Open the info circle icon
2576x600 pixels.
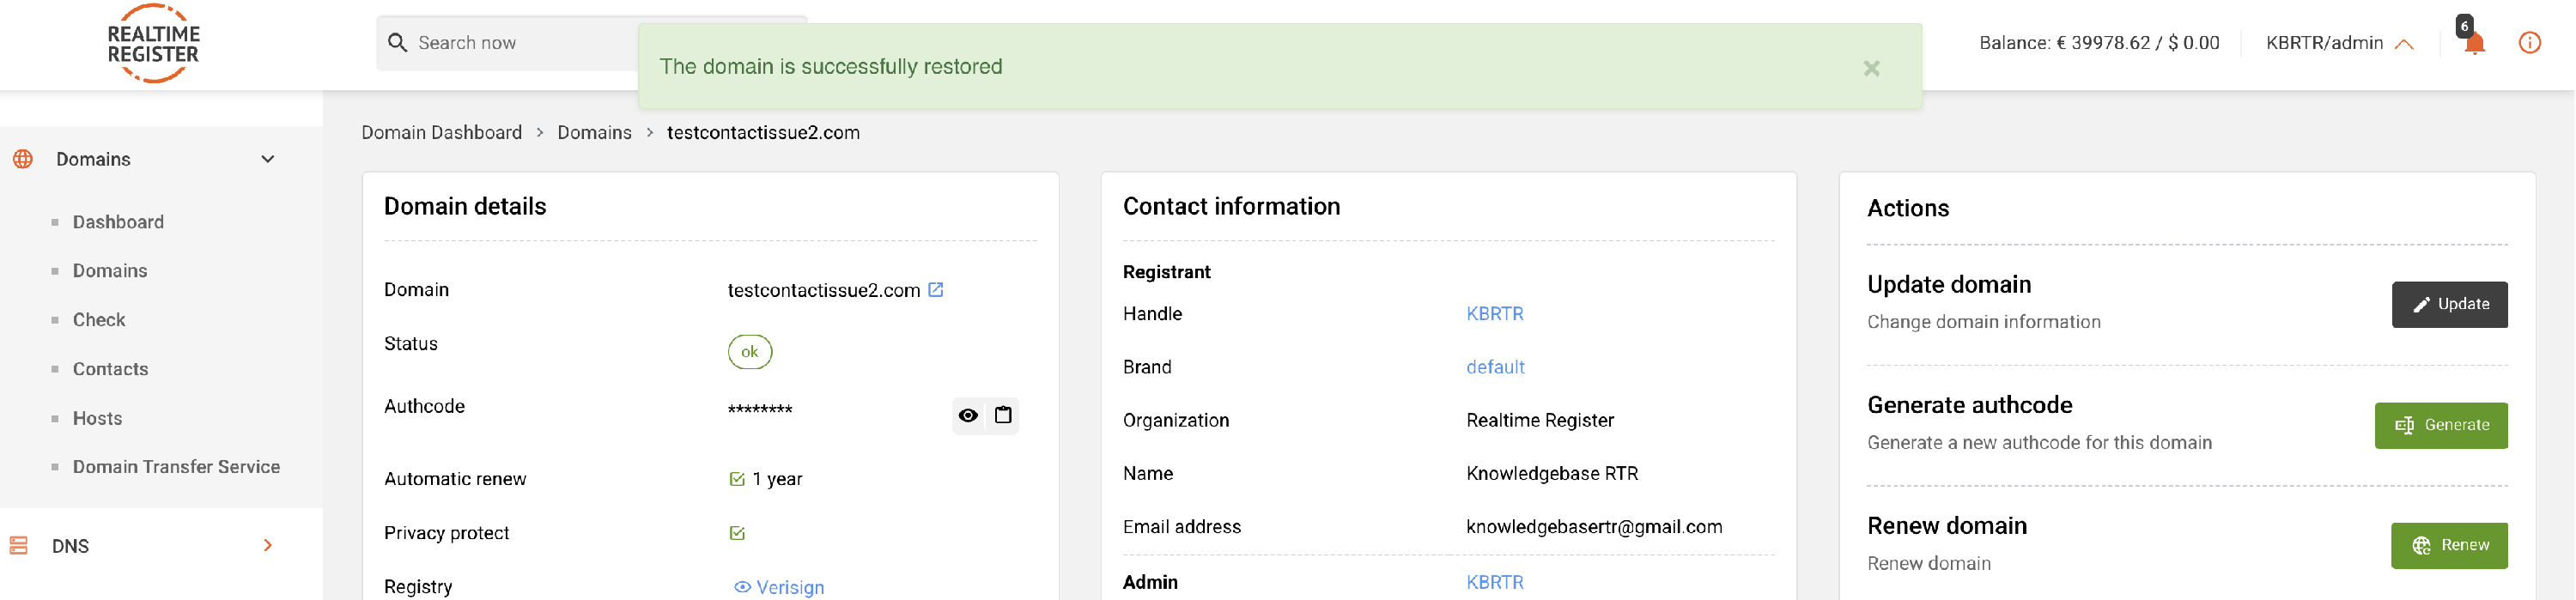(2529, 43)
